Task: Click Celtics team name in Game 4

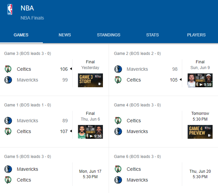Action: 134,121
